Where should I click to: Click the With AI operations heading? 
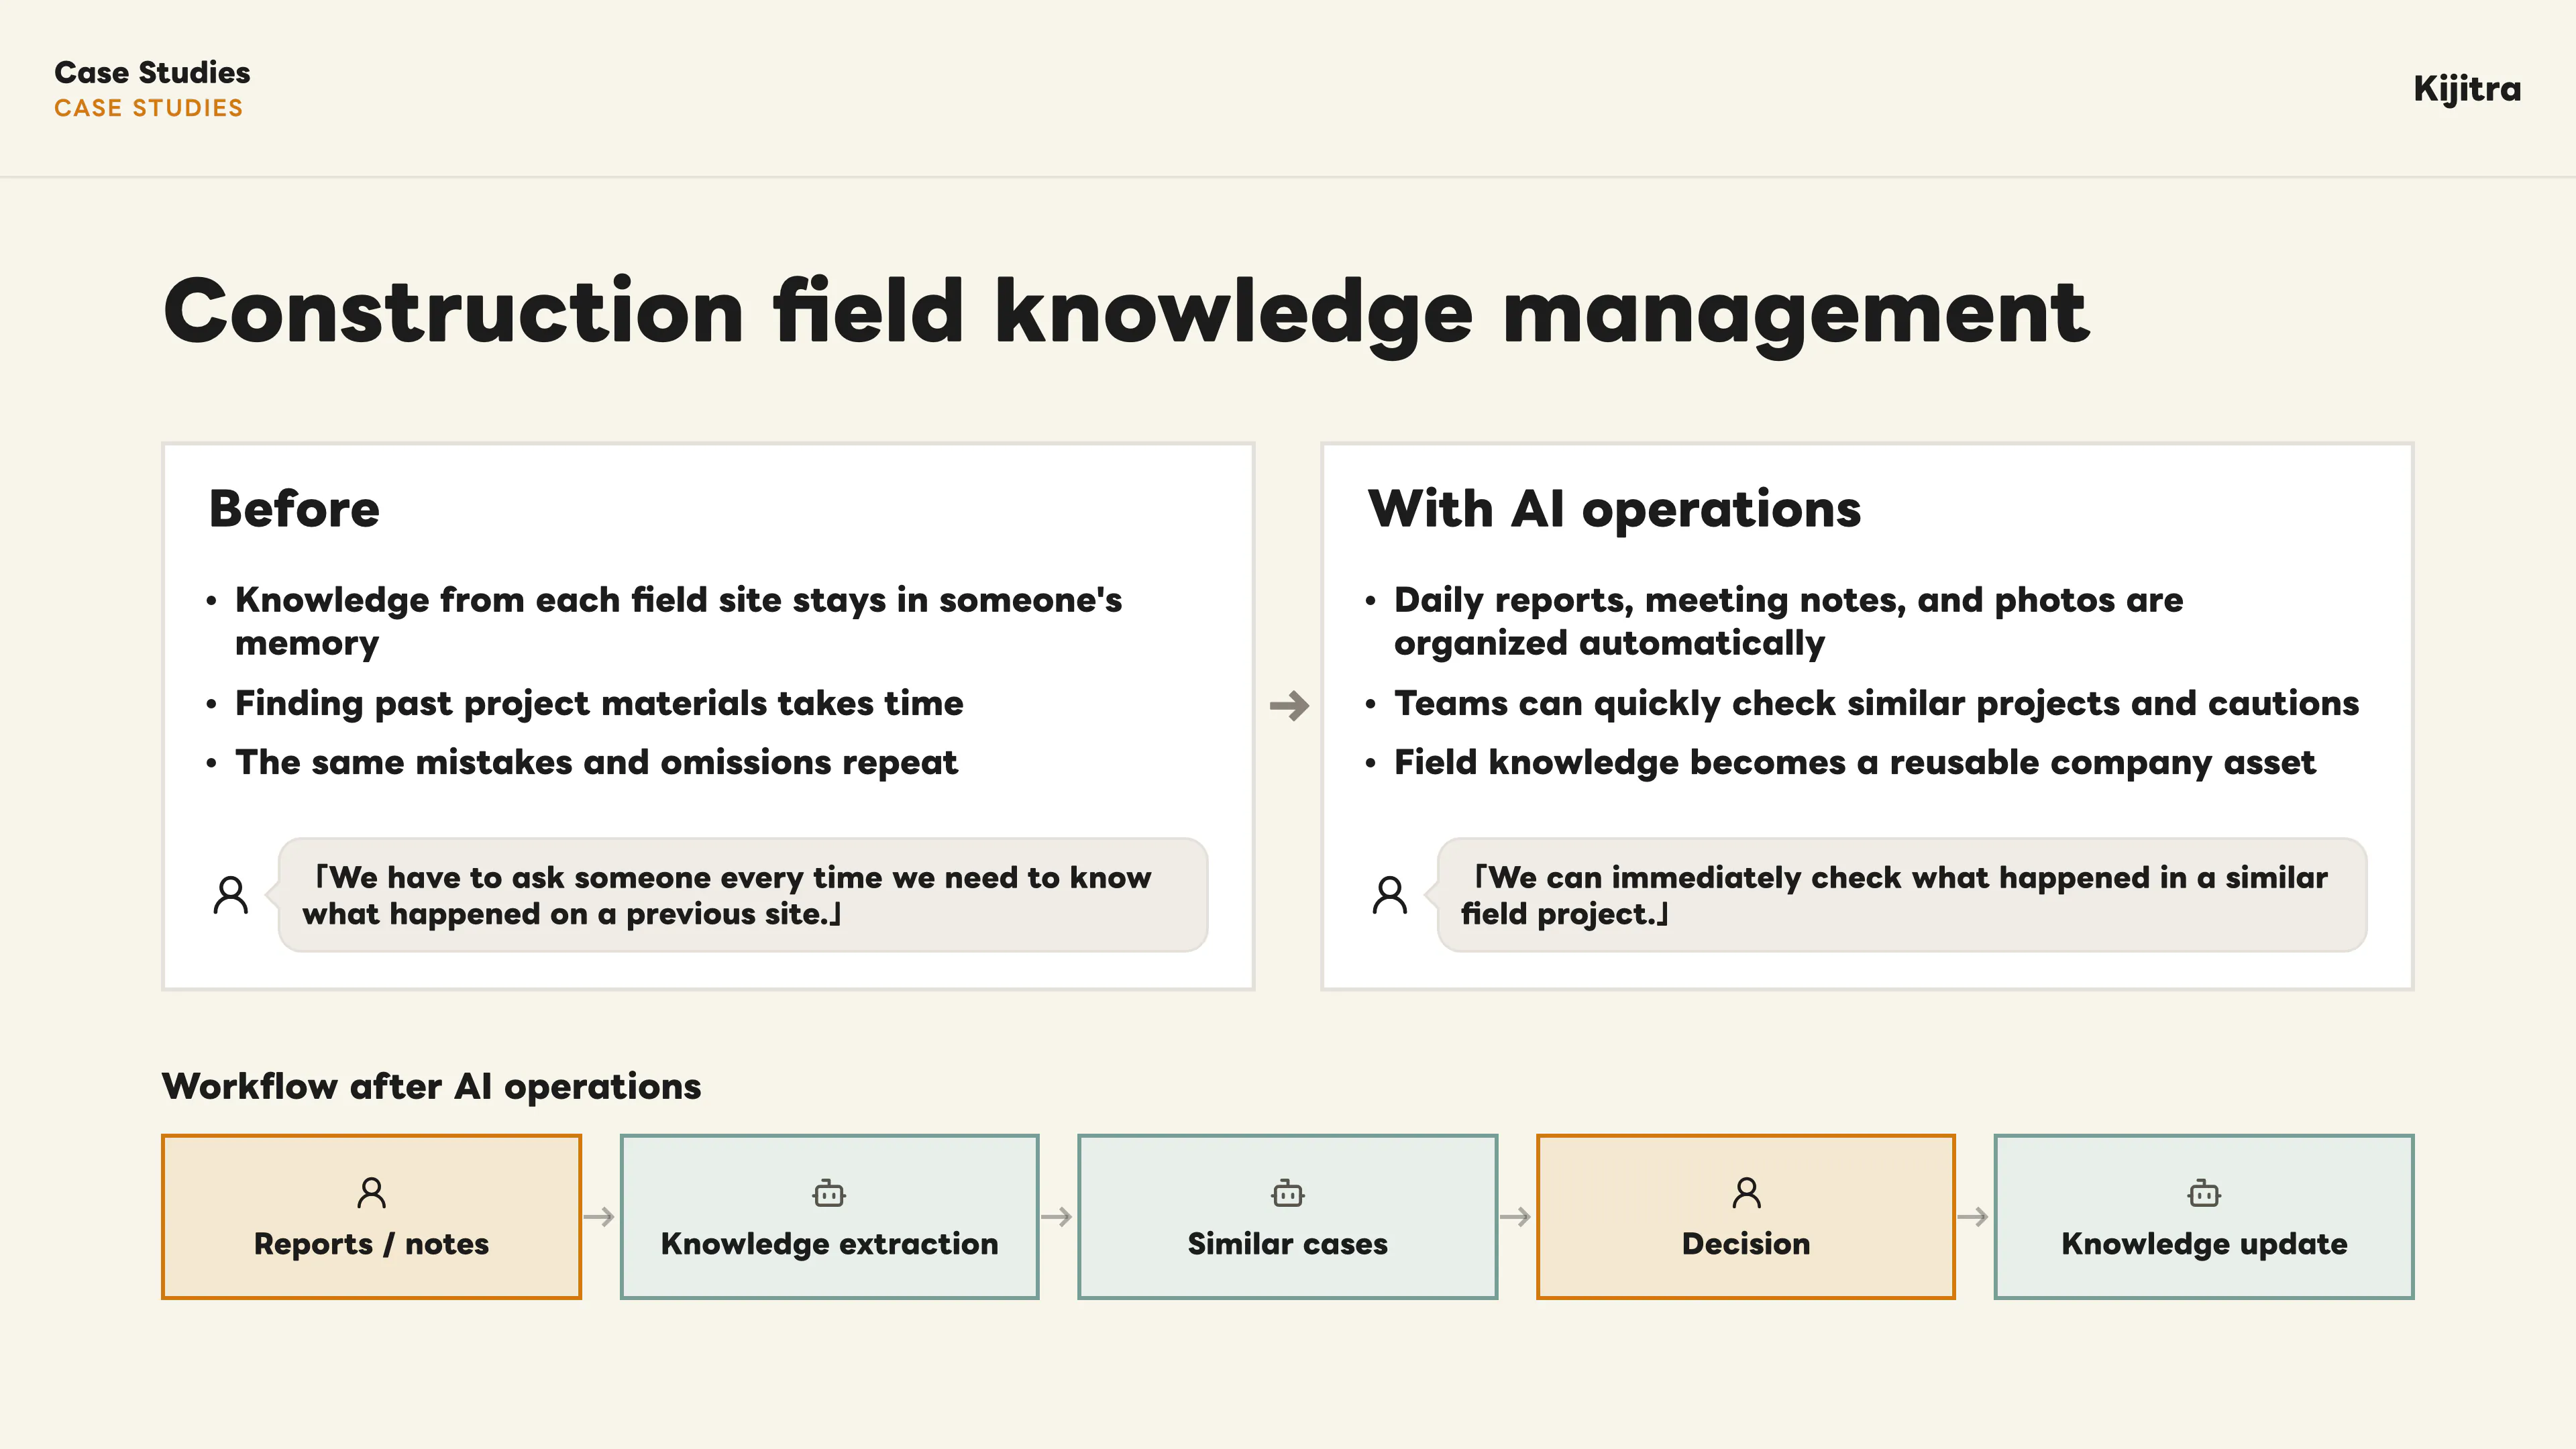[1614, 510]
